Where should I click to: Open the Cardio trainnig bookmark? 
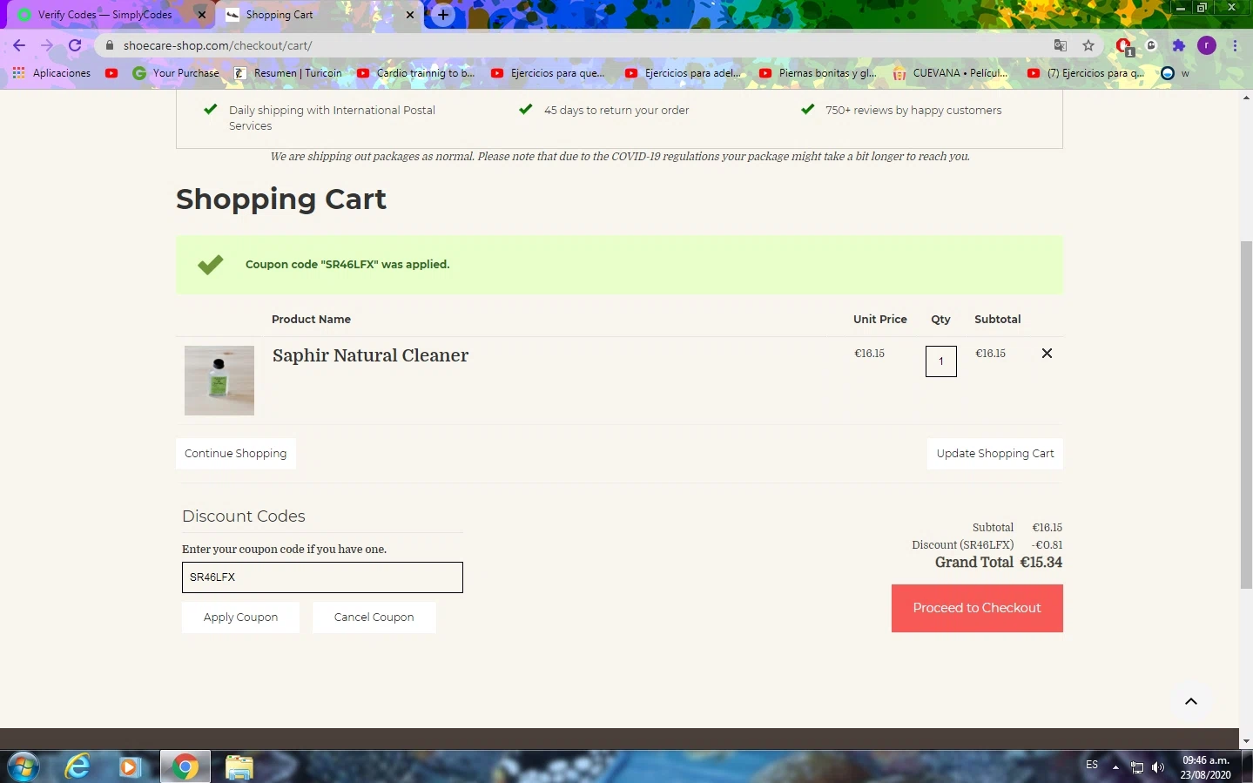tap(416, 73)
